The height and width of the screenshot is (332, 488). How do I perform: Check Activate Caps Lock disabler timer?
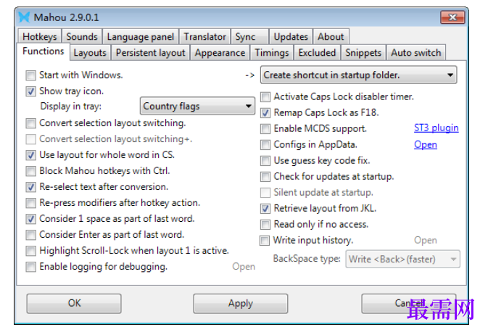(265, 96)
